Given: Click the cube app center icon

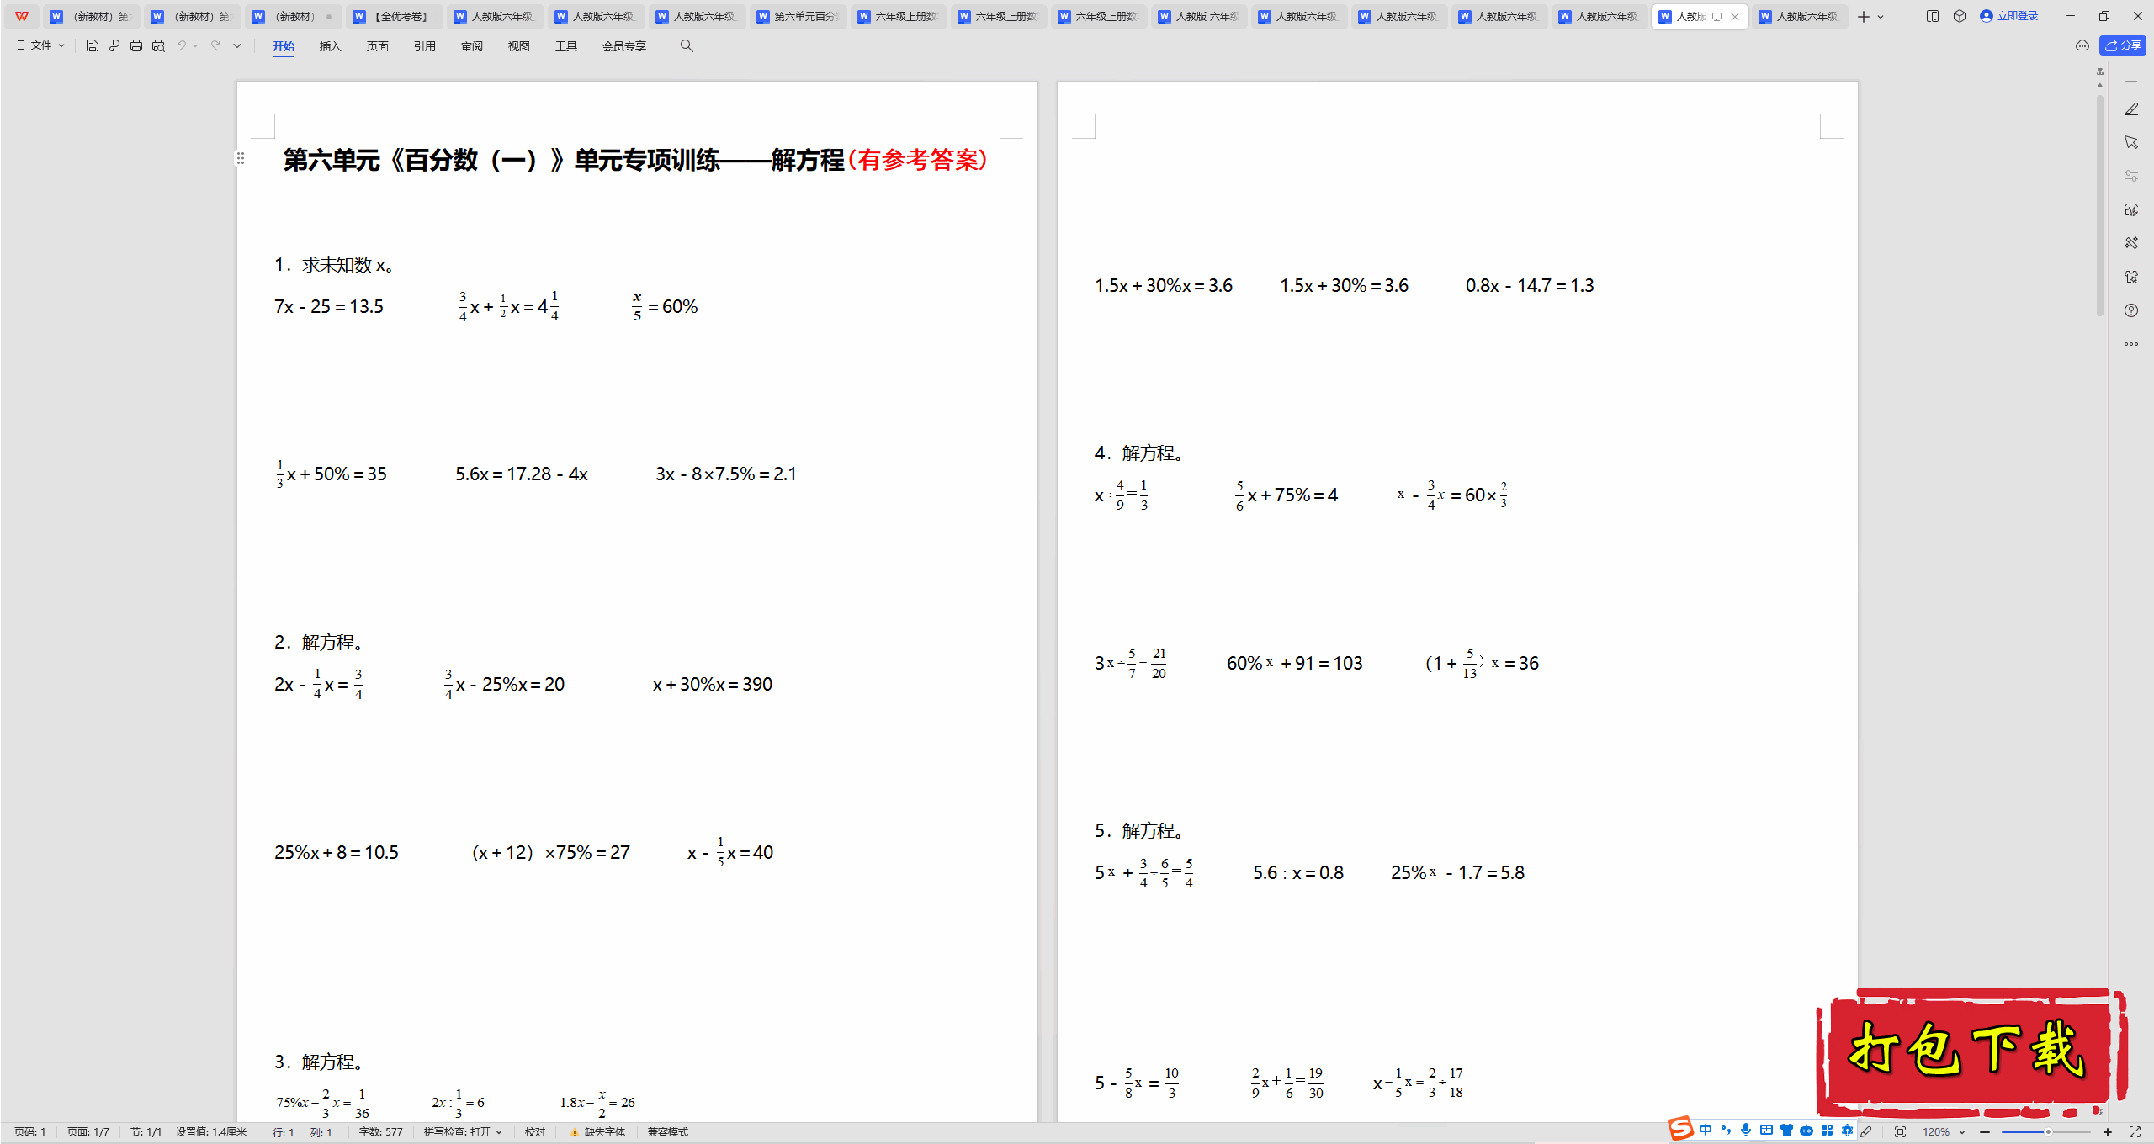Looking at the screenshot, I should tap(1960, 16).
